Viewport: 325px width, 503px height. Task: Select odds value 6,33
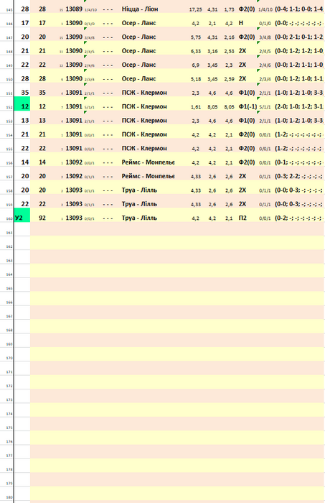tap(196, 51)
